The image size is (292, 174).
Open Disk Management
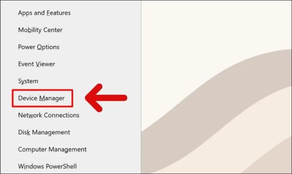(44, 132)
